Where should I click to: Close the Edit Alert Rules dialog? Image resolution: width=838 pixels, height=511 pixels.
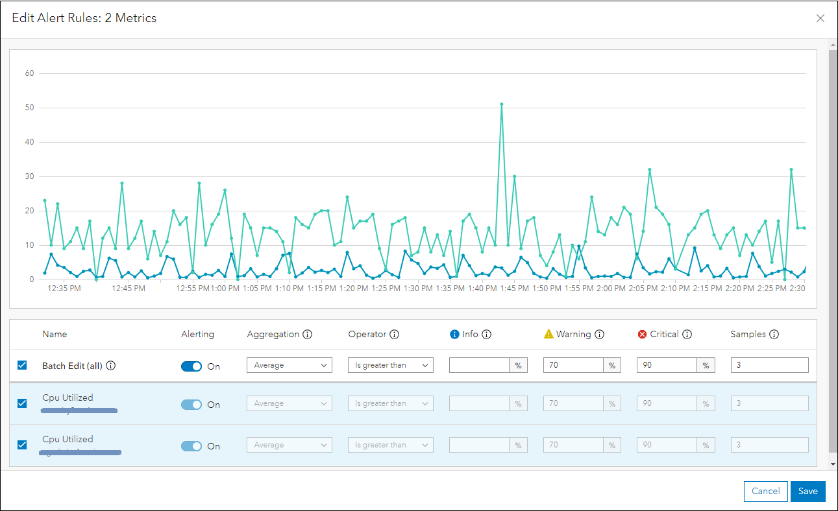pos(820,18)
